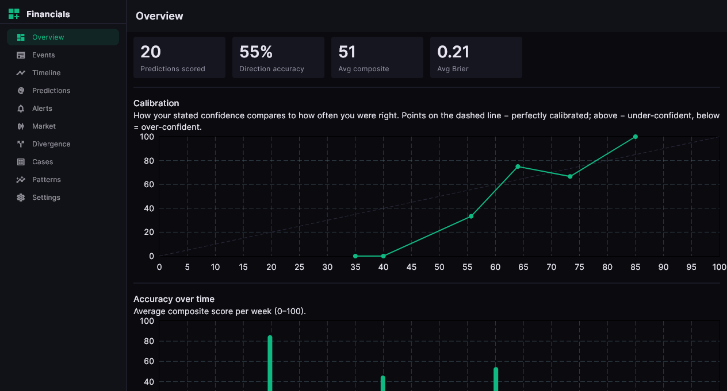Click the Events table icon

pyautogui.click(x=21, y=55)
